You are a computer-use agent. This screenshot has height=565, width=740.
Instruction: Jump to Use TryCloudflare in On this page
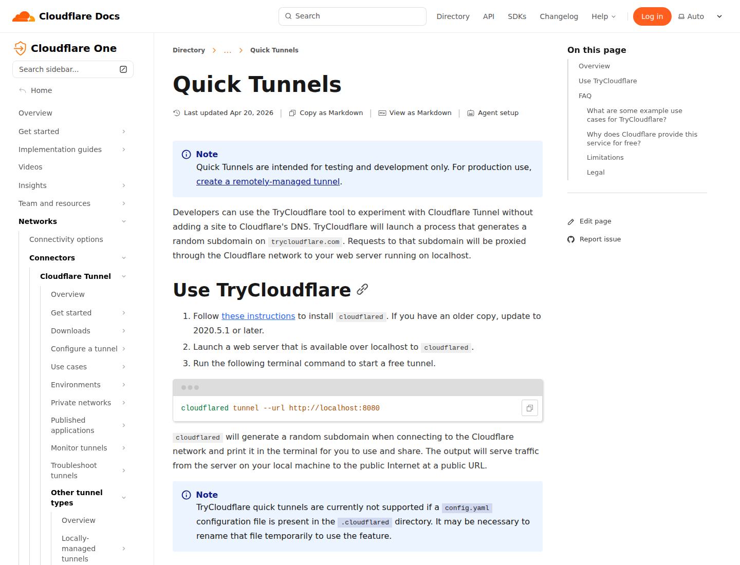[x=607, y=81]
